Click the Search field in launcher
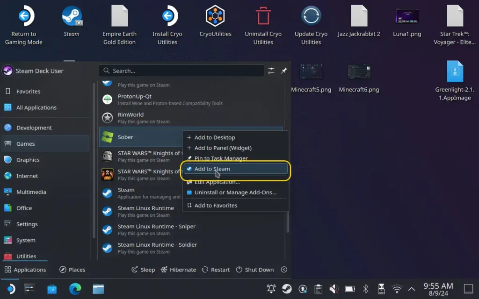Viewport: 479px width, 299px height. 181,71
